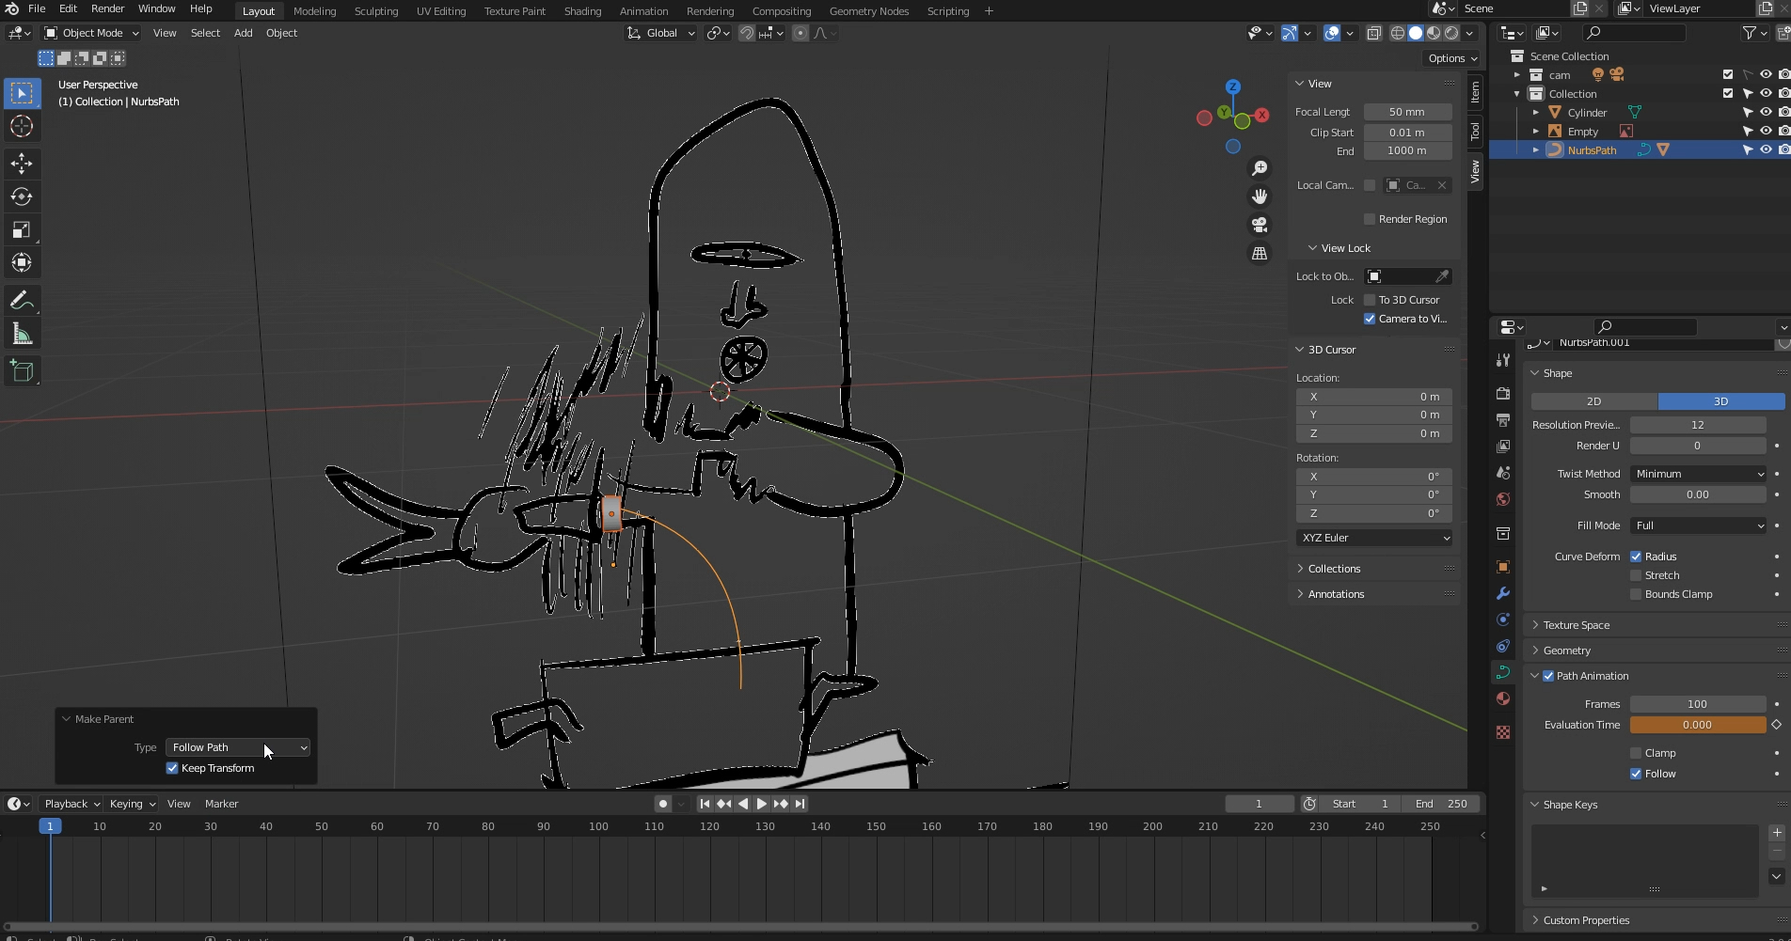Viewport: 1791px width, 941px height.
Task: Click the Focal Length field
Action: point(1407,112)
